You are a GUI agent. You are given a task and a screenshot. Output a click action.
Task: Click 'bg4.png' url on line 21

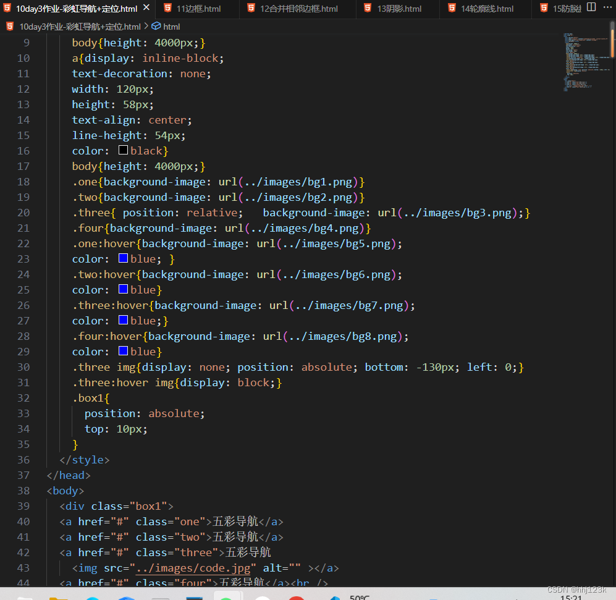tap(336, 228)
